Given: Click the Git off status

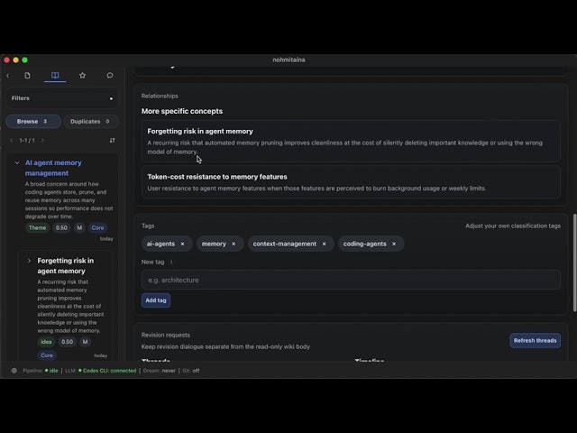Looking at the screenshot, I should point(191,371).
